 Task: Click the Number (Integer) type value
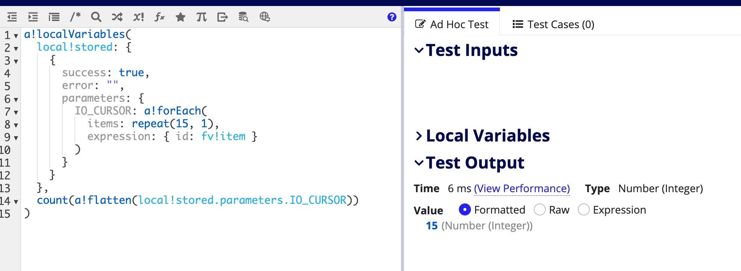pos(661,188)
